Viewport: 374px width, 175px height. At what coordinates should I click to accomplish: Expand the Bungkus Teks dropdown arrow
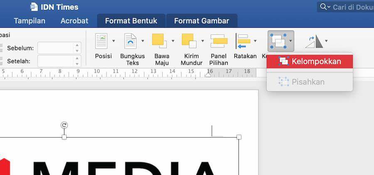pos(143,41)
